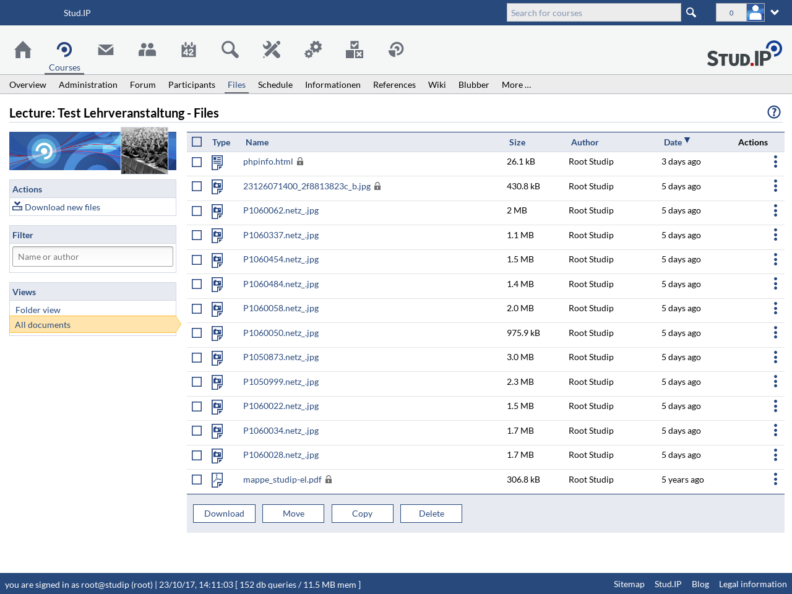Switch to Folder view
Screen dimensions: 792x594
tap(38, 310)
